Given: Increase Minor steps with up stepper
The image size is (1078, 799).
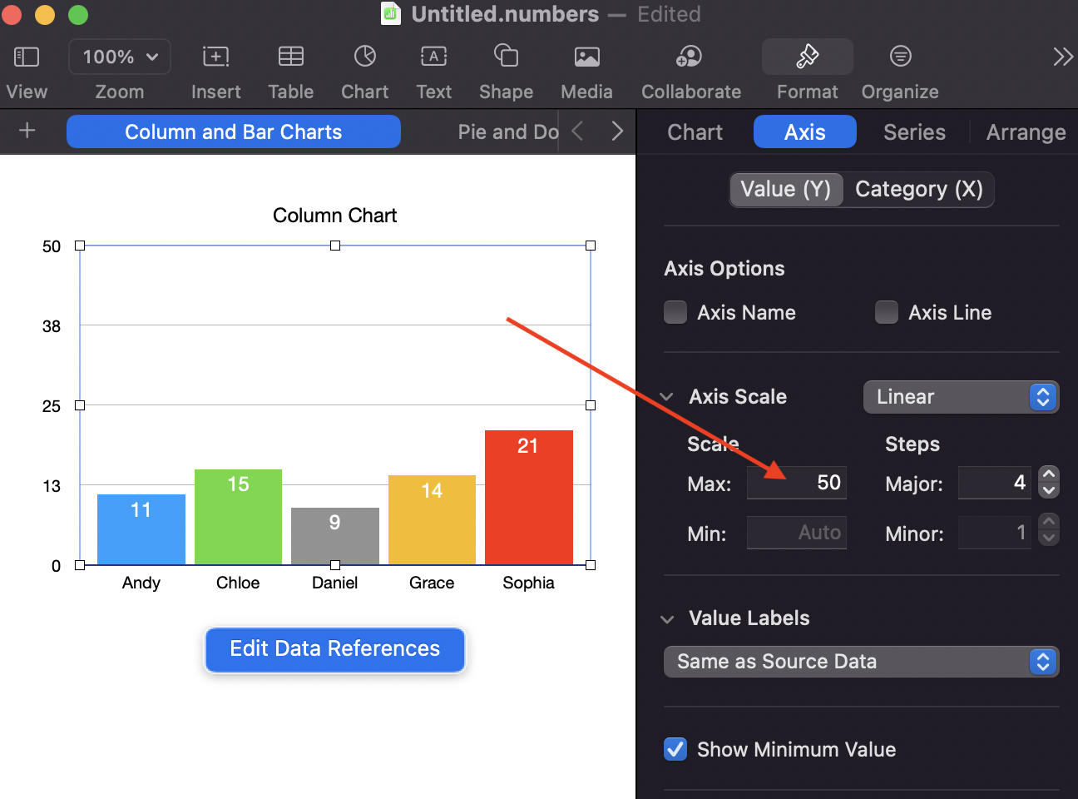Looking at the screenshot, I should (1049, 524).
